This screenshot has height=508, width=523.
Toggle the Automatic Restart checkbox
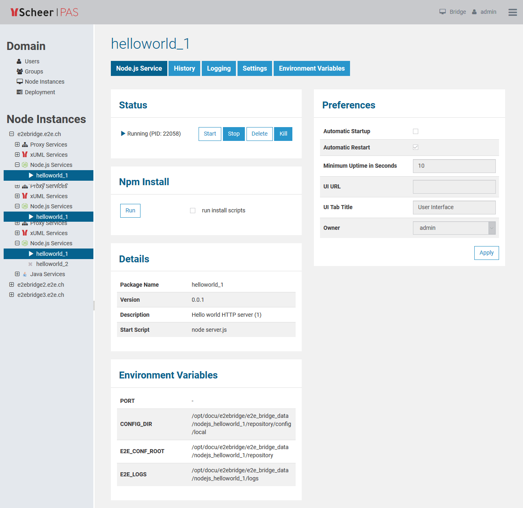click(415, 147)
